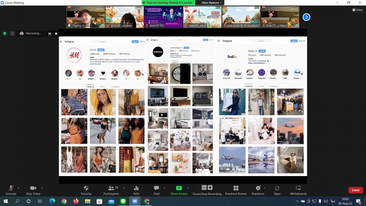This screenshot has height=206, width=366.
Task: Show hidden system tray icons chevron
Action: click(x=297, y=201)
